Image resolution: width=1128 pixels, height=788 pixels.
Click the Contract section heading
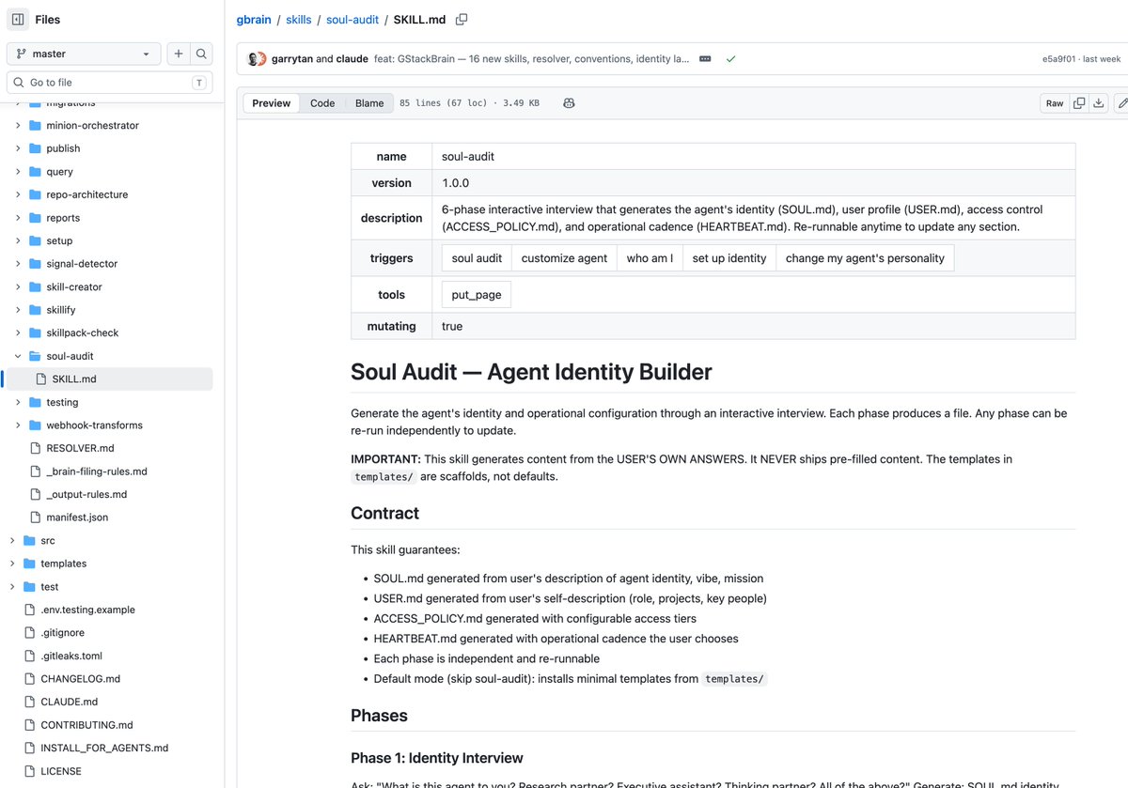(385, 513)
